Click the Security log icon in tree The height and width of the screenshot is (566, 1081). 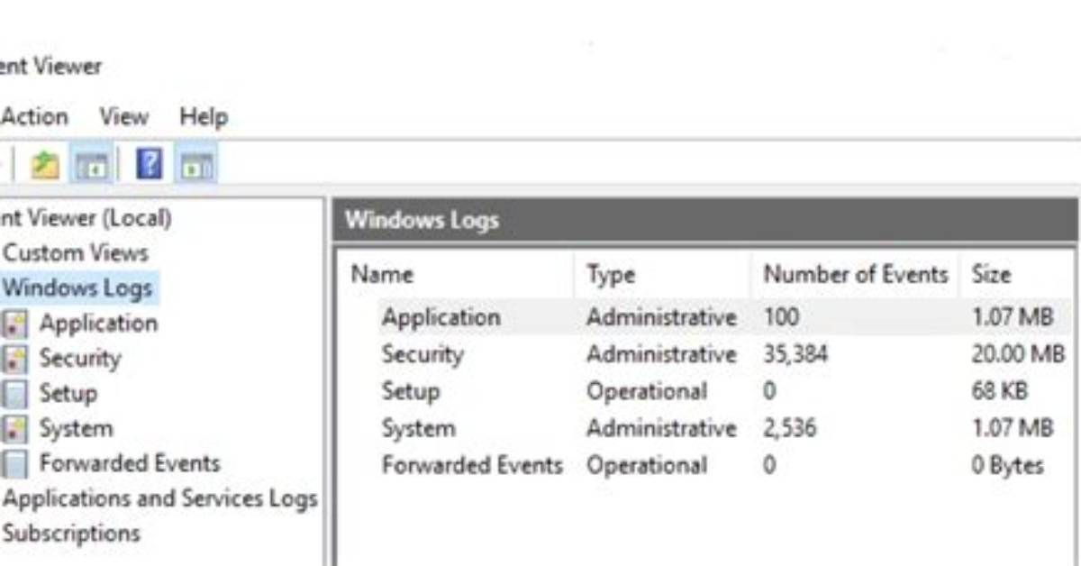click(x=14, y=359)
